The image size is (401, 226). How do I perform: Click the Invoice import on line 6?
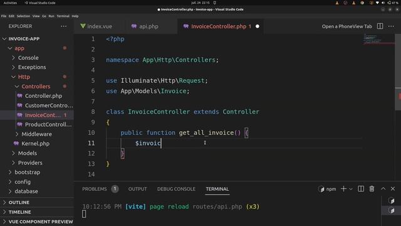coord(174,91)
